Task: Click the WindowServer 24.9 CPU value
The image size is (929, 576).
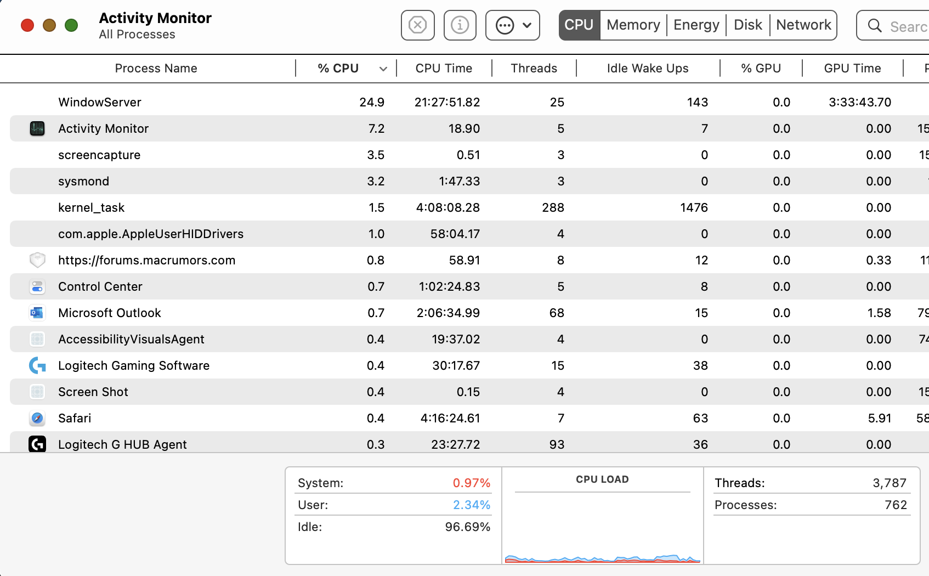Action: pyautogui.click(x=372, y=102)
